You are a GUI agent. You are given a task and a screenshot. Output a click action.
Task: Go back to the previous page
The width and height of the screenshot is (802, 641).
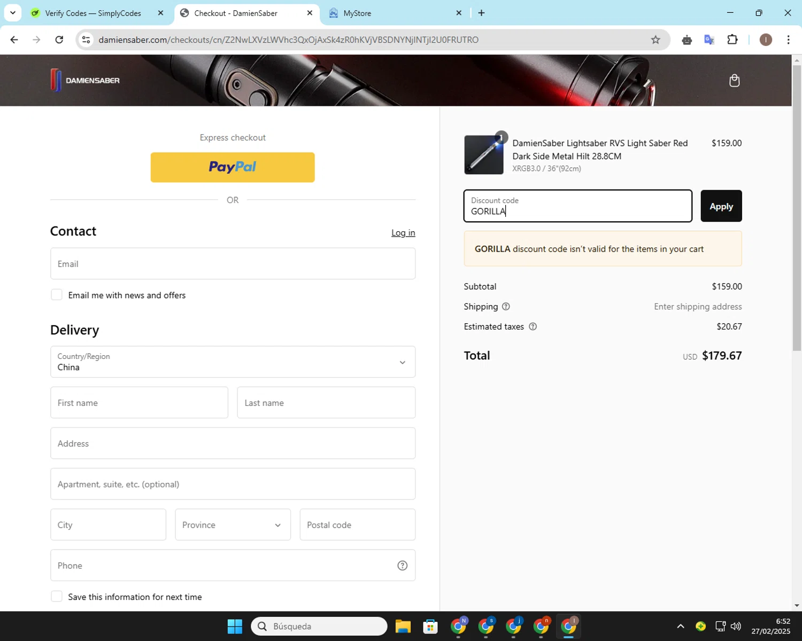tap(14, 40)
